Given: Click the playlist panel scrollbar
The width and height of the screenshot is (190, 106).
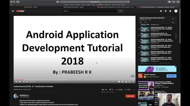Looking at the screenshot, I should coord(176,36).
